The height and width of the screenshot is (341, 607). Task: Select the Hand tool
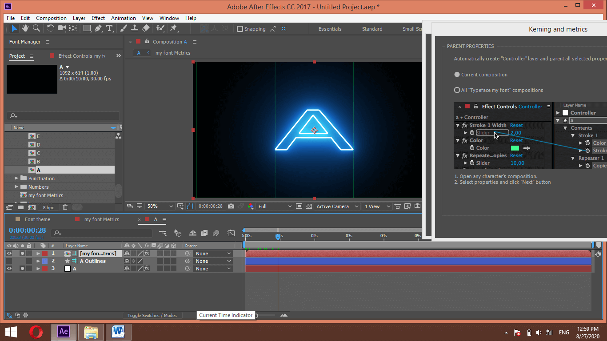pyautogui.click(x=25, y=28)
